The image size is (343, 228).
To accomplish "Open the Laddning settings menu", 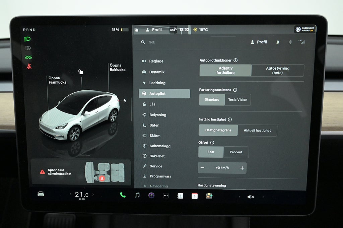I will pyautogui.click(x=157, y=83).
